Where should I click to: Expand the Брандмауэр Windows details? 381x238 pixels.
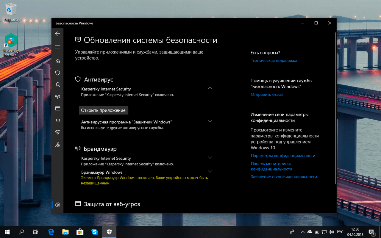pos(210,171)
